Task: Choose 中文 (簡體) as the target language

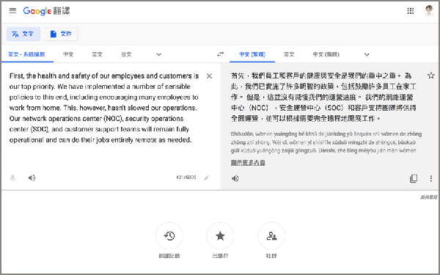Action: coord(326,54)
